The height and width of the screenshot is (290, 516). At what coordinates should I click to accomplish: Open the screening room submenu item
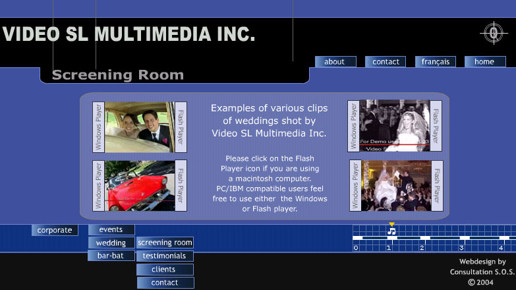[x=165, y=243]
